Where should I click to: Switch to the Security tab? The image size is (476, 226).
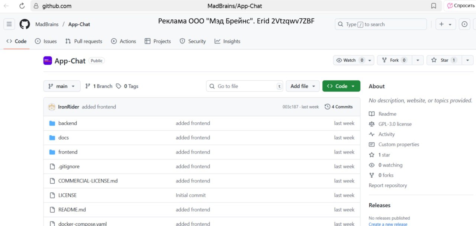[193, 41]
